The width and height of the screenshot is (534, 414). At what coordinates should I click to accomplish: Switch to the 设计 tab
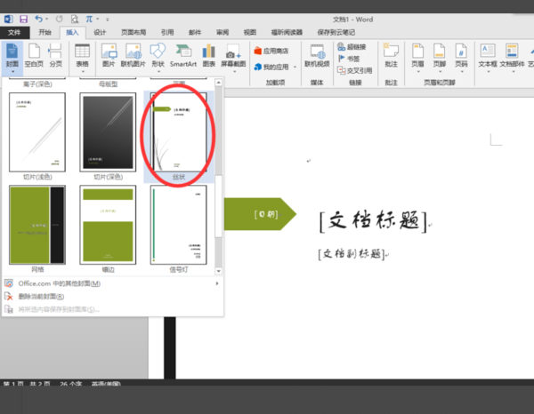pyautogui.click(x=100, y=32)
